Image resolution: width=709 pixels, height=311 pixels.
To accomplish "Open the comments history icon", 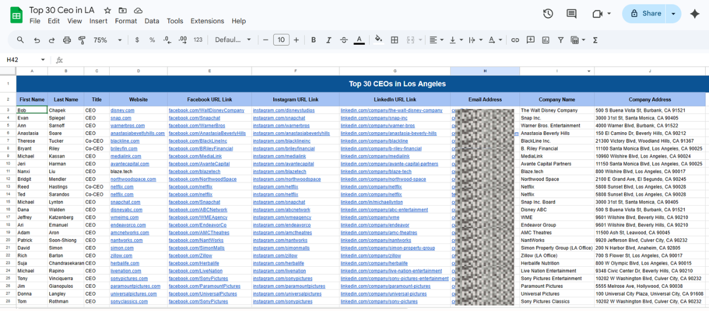I will point(571,14).
